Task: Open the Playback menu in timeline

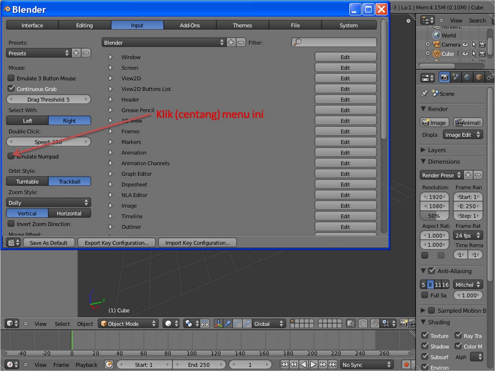Action: 86,365
